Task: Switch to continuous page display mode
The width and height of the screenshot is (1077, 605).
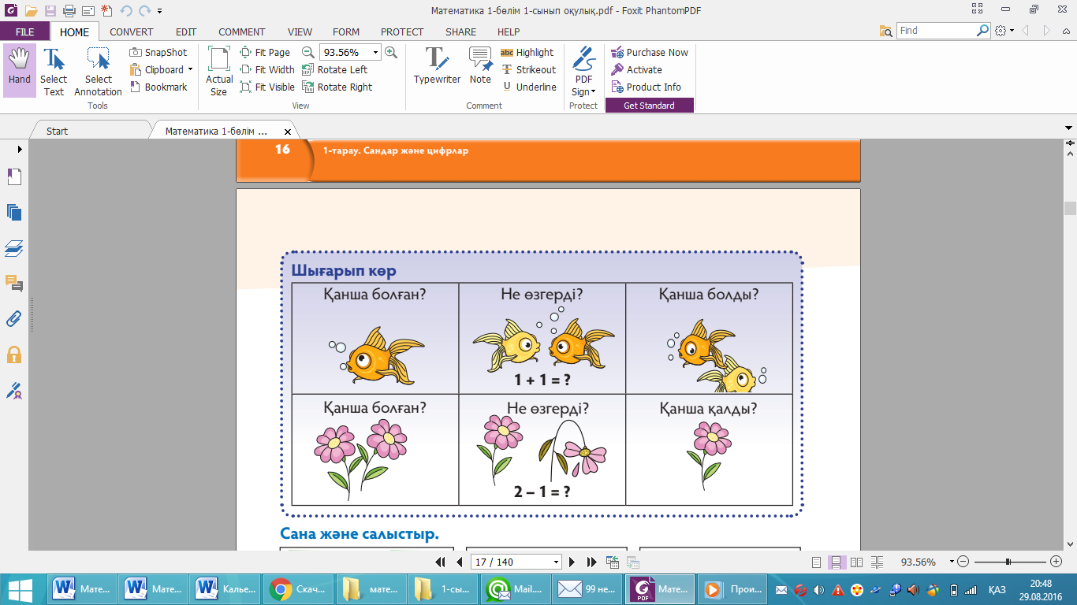Action: point(837,562)
